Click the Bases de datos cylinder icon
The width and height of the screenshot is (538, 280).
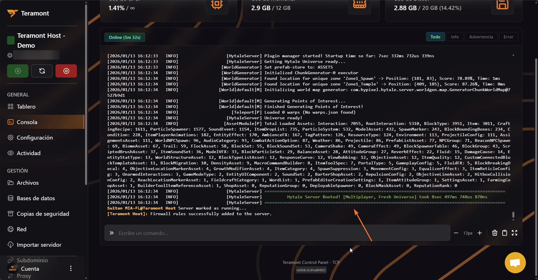pyautogui.click(x=10, y=198)
